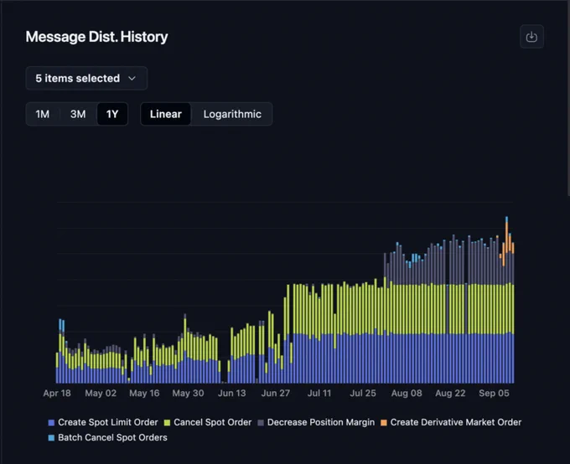The height and width of the screenshot is (464, 570).
Task: Click the Sep 05 axis label
Action: 494,393
